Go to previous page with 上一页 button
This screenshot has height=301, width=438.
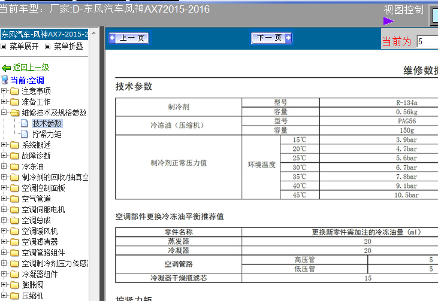click(128, 38)
